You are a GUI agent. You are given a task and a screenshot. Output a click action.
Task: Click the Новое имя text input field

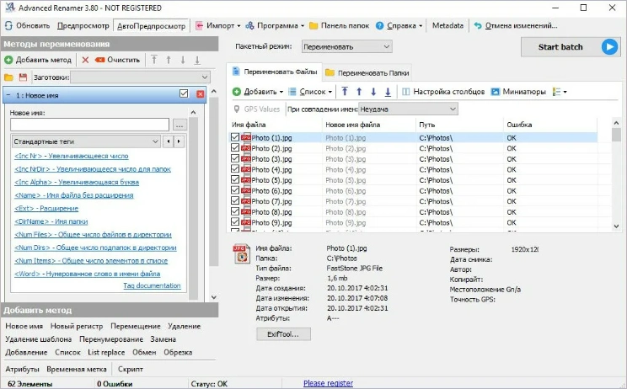(x=89, y=125)
